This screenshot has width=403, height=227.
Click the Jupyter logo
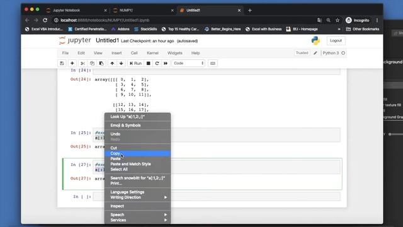click(x=75, y=40)
